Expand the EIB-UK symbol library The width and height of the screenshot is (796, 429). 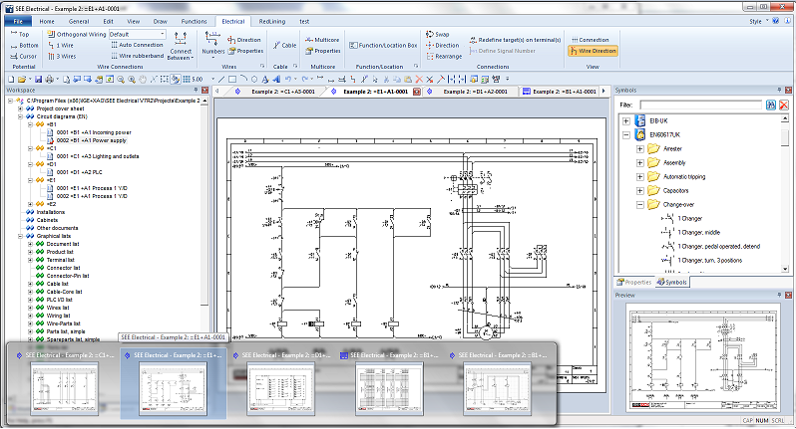[626, 121]
